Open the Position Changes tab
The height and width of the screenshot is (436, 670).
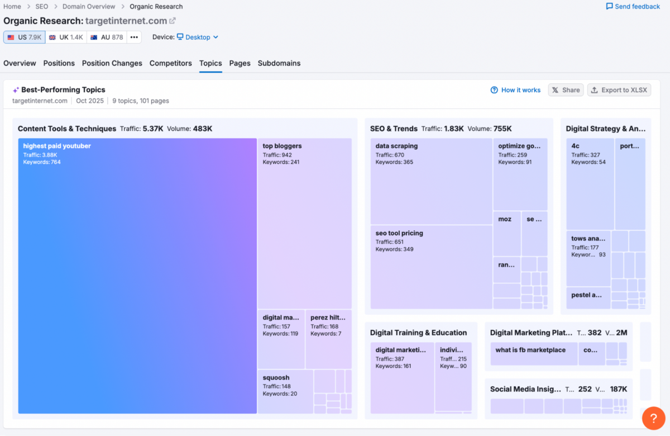tap(112, 63)
